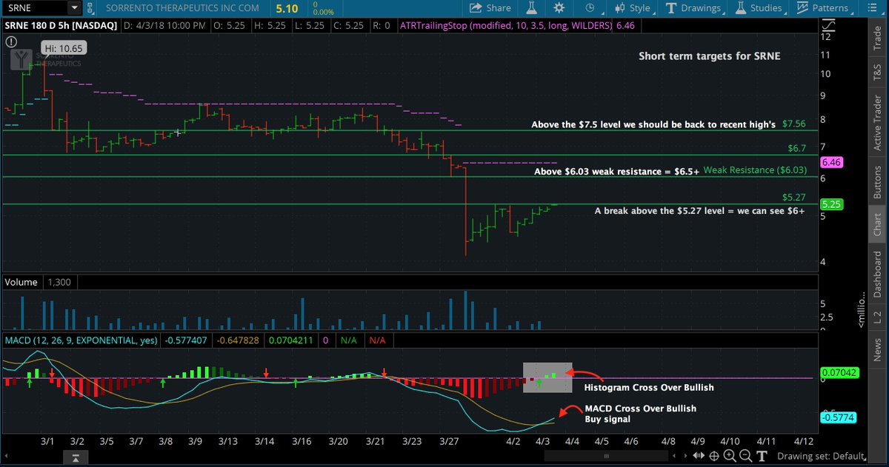Click the text drawing tool T icon
Image resolution: width=889 pixels, height=467 pixels.
click(x=761, y=456)
